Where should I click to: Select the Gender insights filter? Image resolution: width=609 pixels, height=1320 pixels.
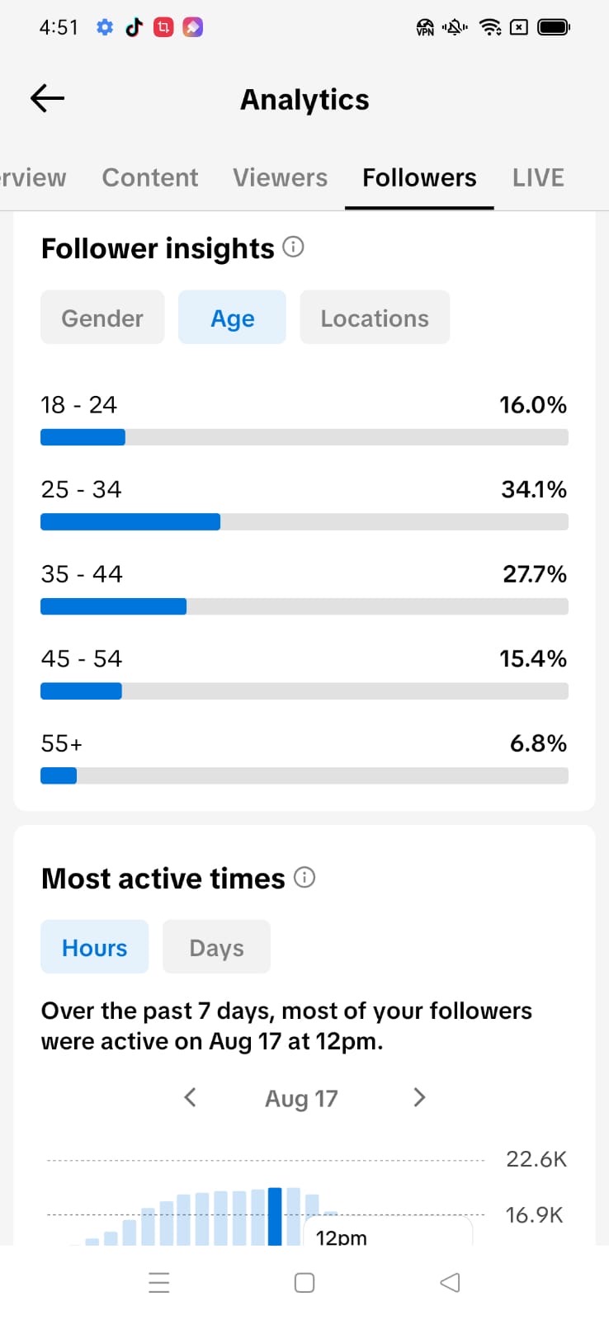pyautogui.click(x=102, y=318)
